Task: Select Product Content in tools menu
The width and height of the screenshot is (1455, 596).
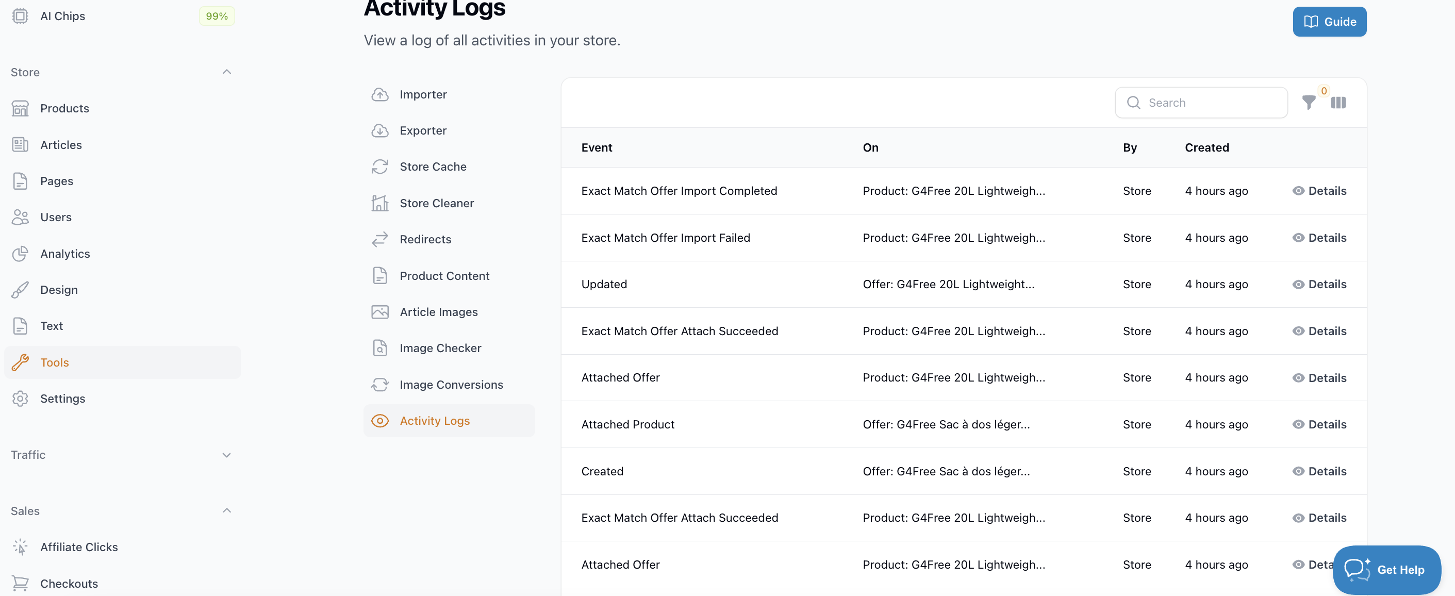Action: [444, 276]
